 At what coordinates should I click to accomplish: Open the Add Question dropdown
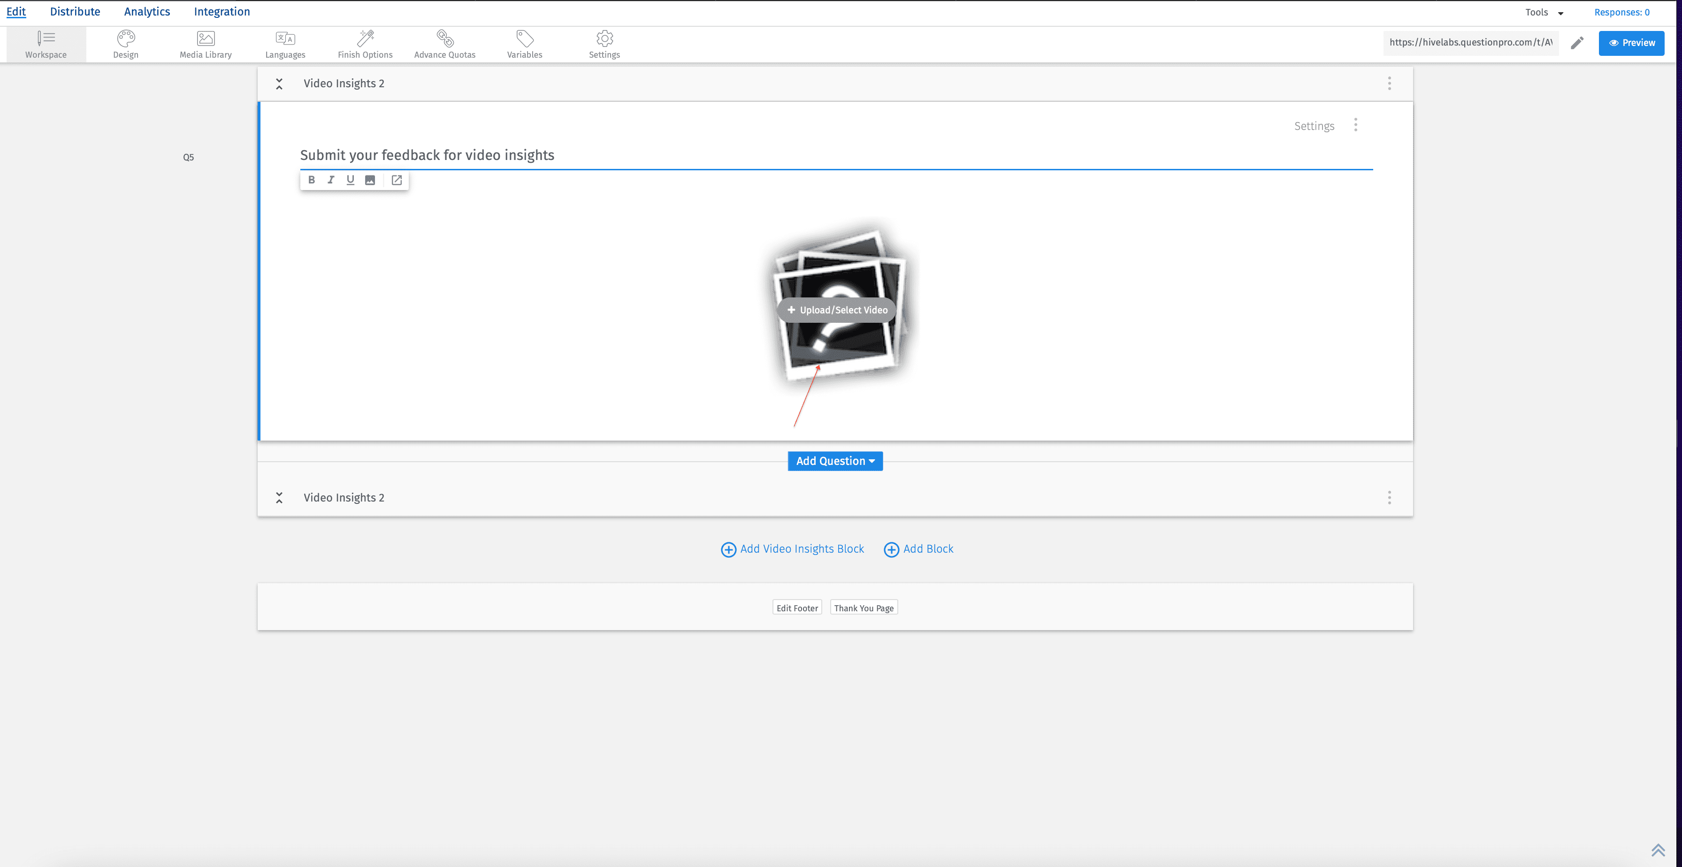pos(834,461)
